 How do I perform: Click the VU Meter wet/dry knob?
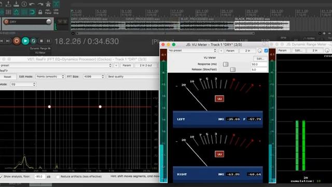coord(260,50)
